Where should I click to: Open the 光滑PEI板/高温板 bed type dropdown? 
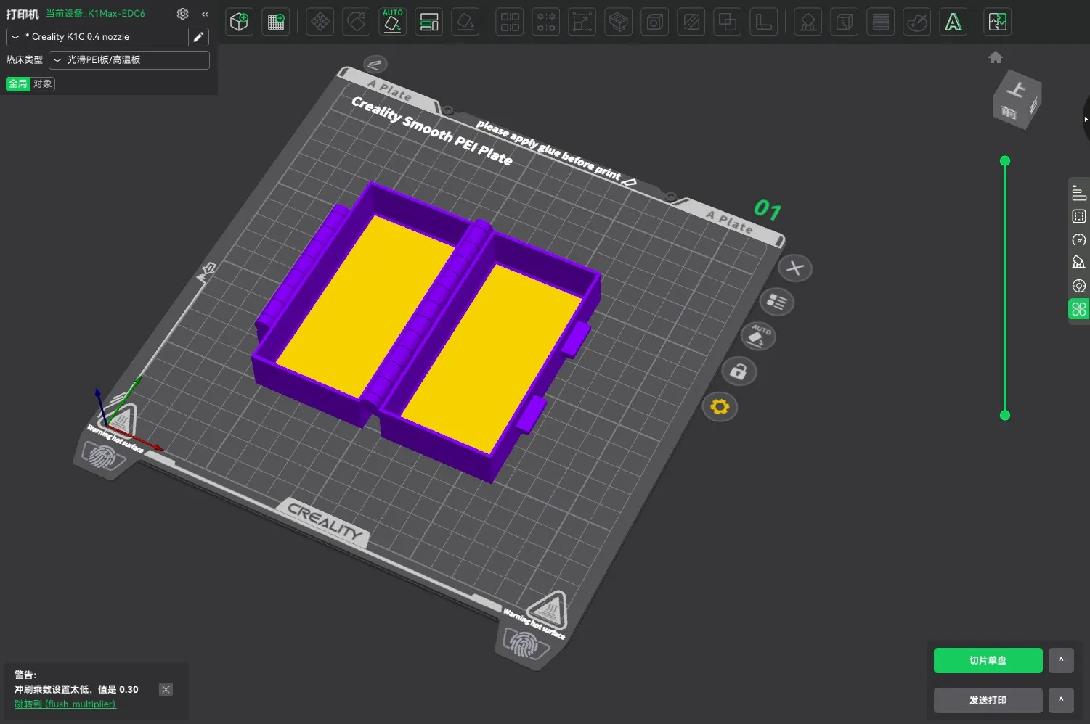click(129, 60)
